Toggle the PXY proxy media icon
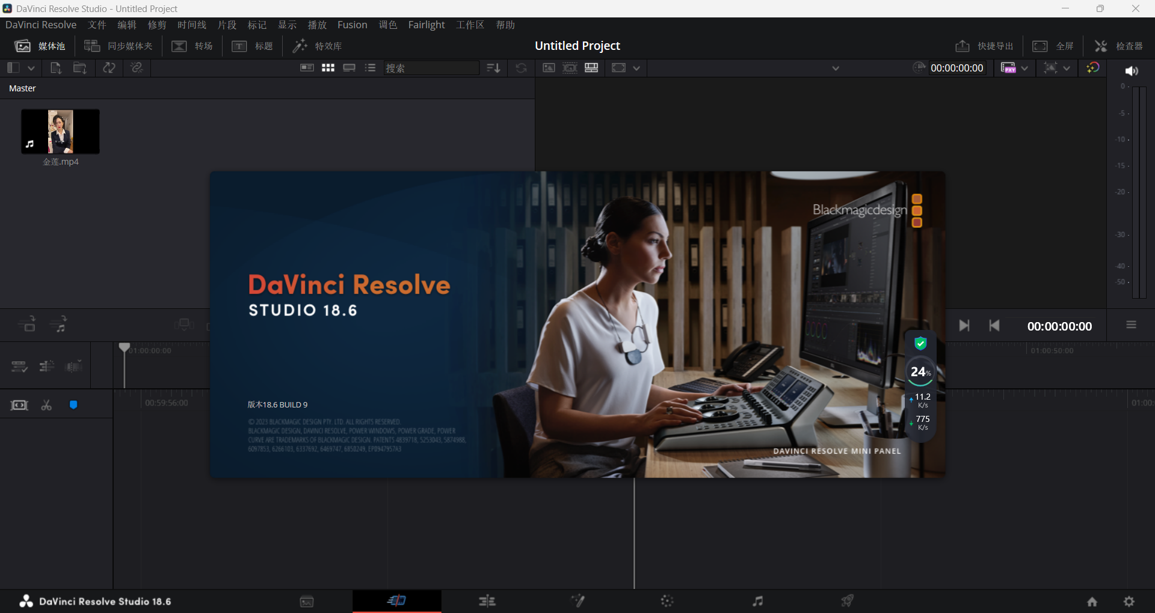Screen dimensions: 1155x613 point(1008,68)
